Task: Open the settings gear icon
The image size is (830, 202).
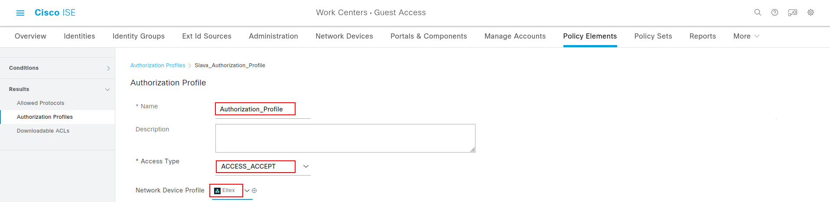Action: pos(810,13)
